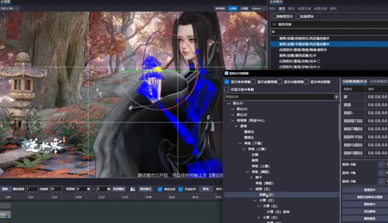Image resolution: width=388 pixels, height=223 pixels.
Task: Click the 添加蒙版 button
Action: 370,211
